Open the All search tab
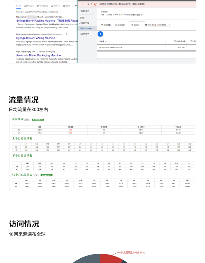 [x=19, y=6]
